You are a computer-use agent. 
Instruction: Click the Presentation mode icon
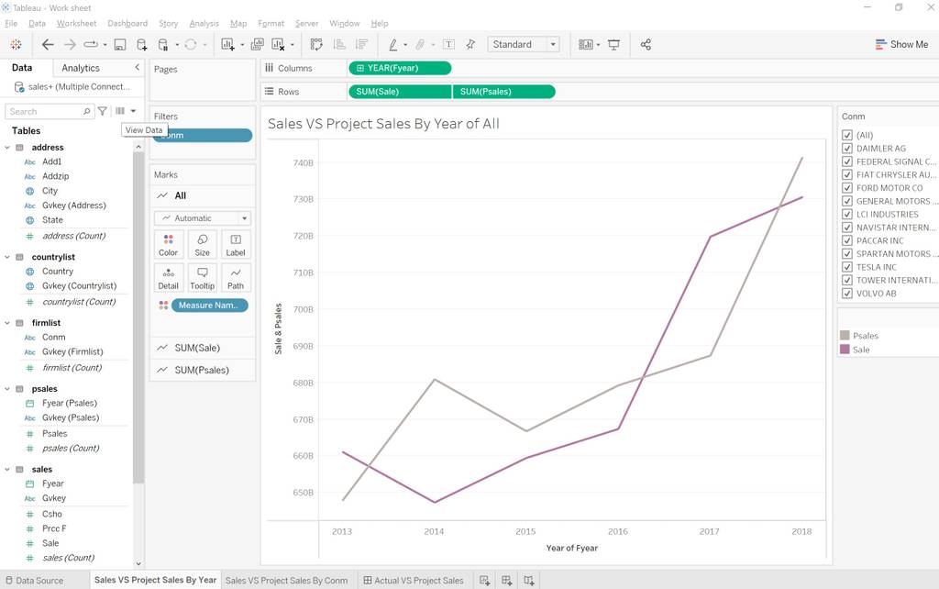[x=613, y=44]
